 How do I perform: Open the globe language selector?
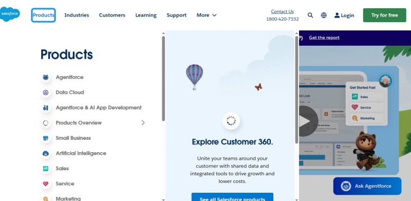324,15
